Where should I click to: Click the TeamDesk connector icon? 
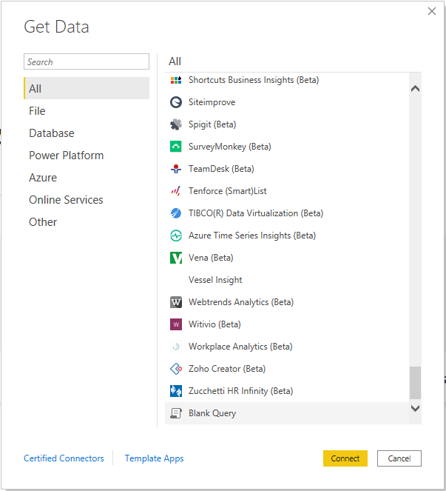pyautogui.click(x=176, y=169)
